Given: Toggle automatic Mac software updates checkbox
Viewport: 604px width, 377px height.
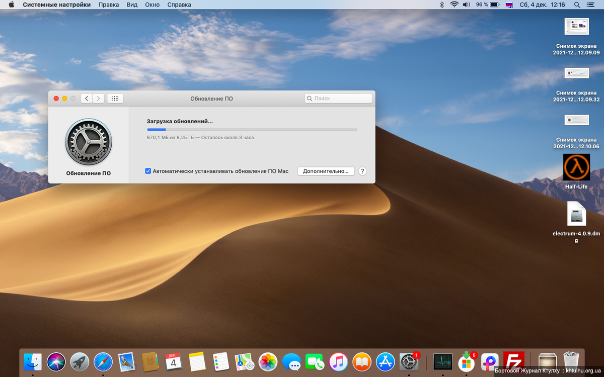Looking at the screenshot, I should click(148, 171).
